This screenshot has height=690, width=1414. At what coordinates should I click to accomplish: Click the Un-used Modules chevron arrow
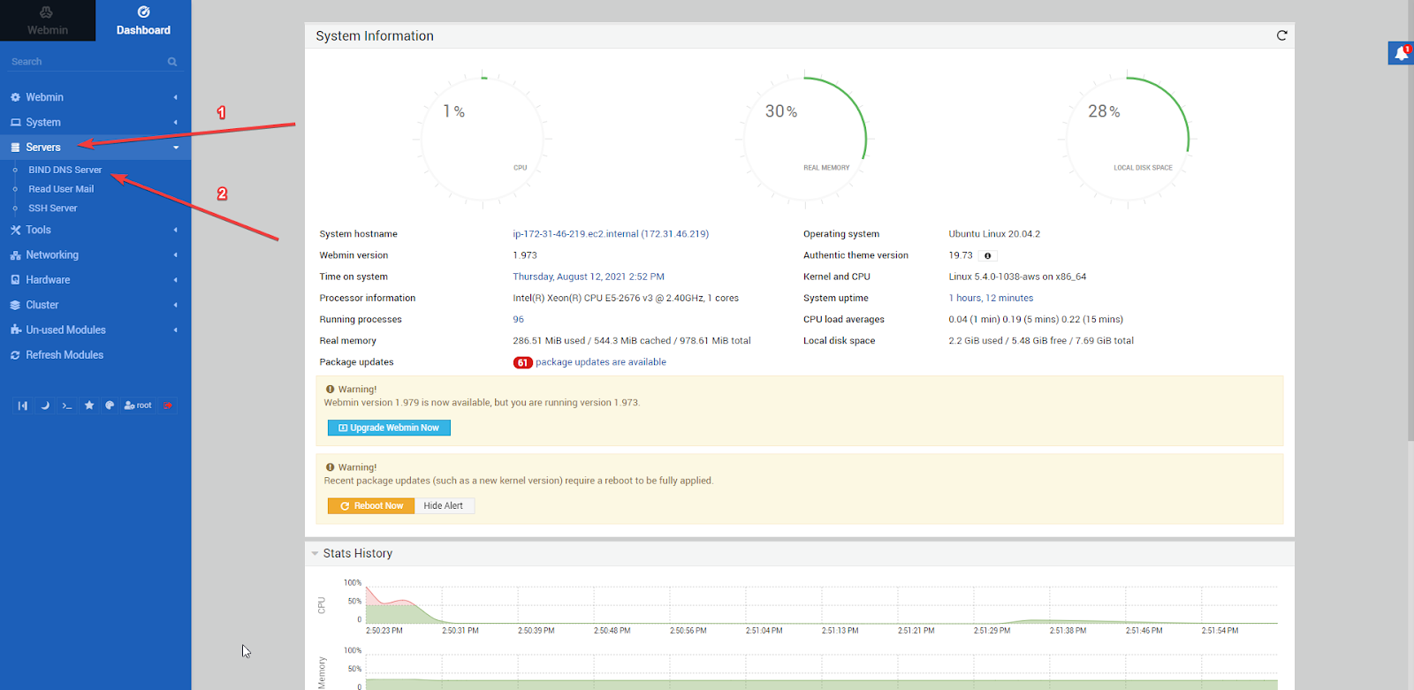click(176, 330)
